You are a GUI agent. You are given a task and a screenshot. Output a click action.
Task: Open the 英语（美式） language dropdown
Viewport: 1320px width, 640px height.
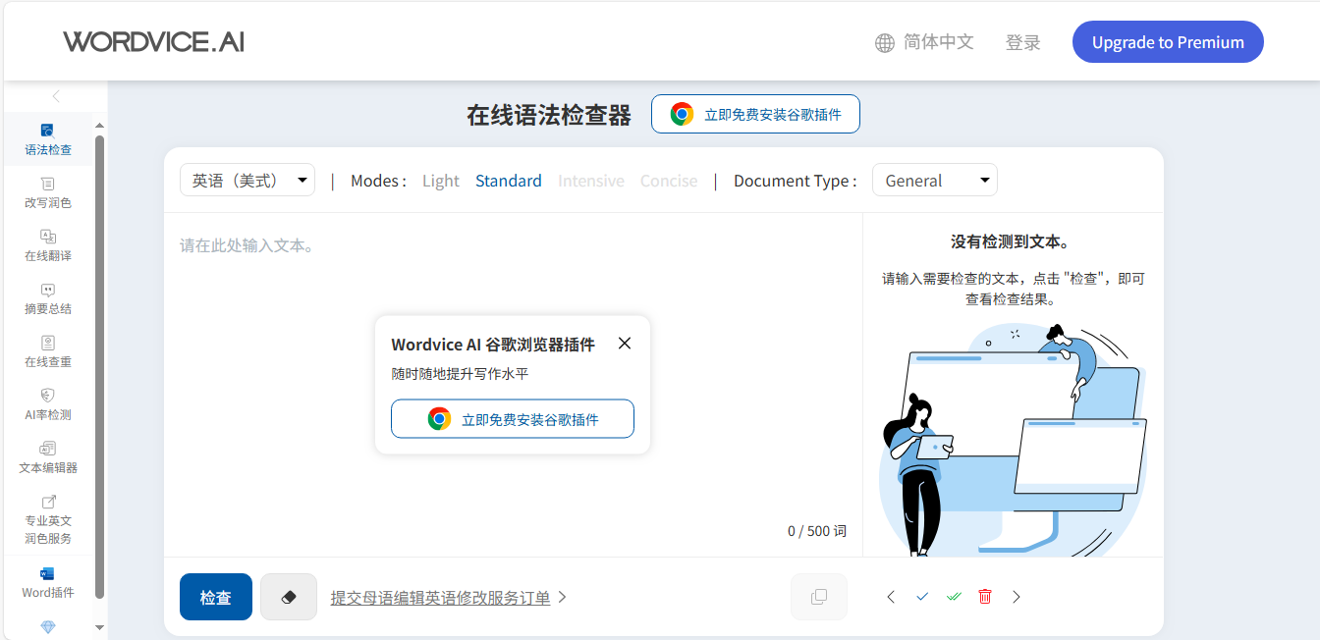coord(247,181)
